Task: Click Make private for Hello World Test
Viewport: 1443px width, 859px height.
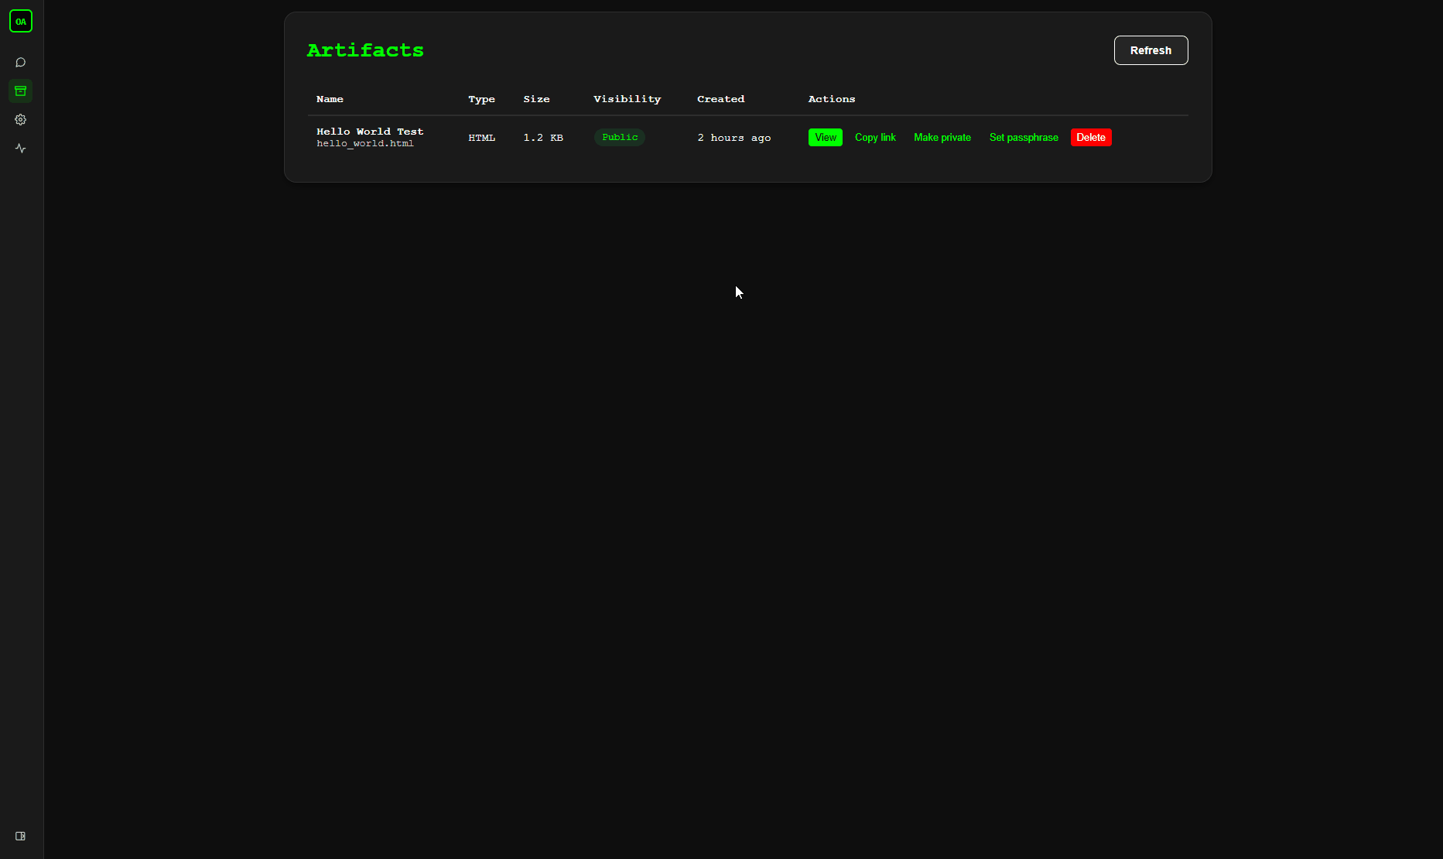Action: tap(942, 138)
